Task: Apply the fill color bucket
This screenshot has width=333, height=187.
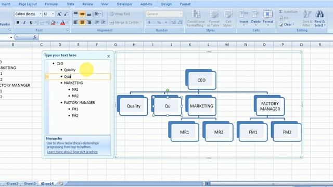Action: 53,22
